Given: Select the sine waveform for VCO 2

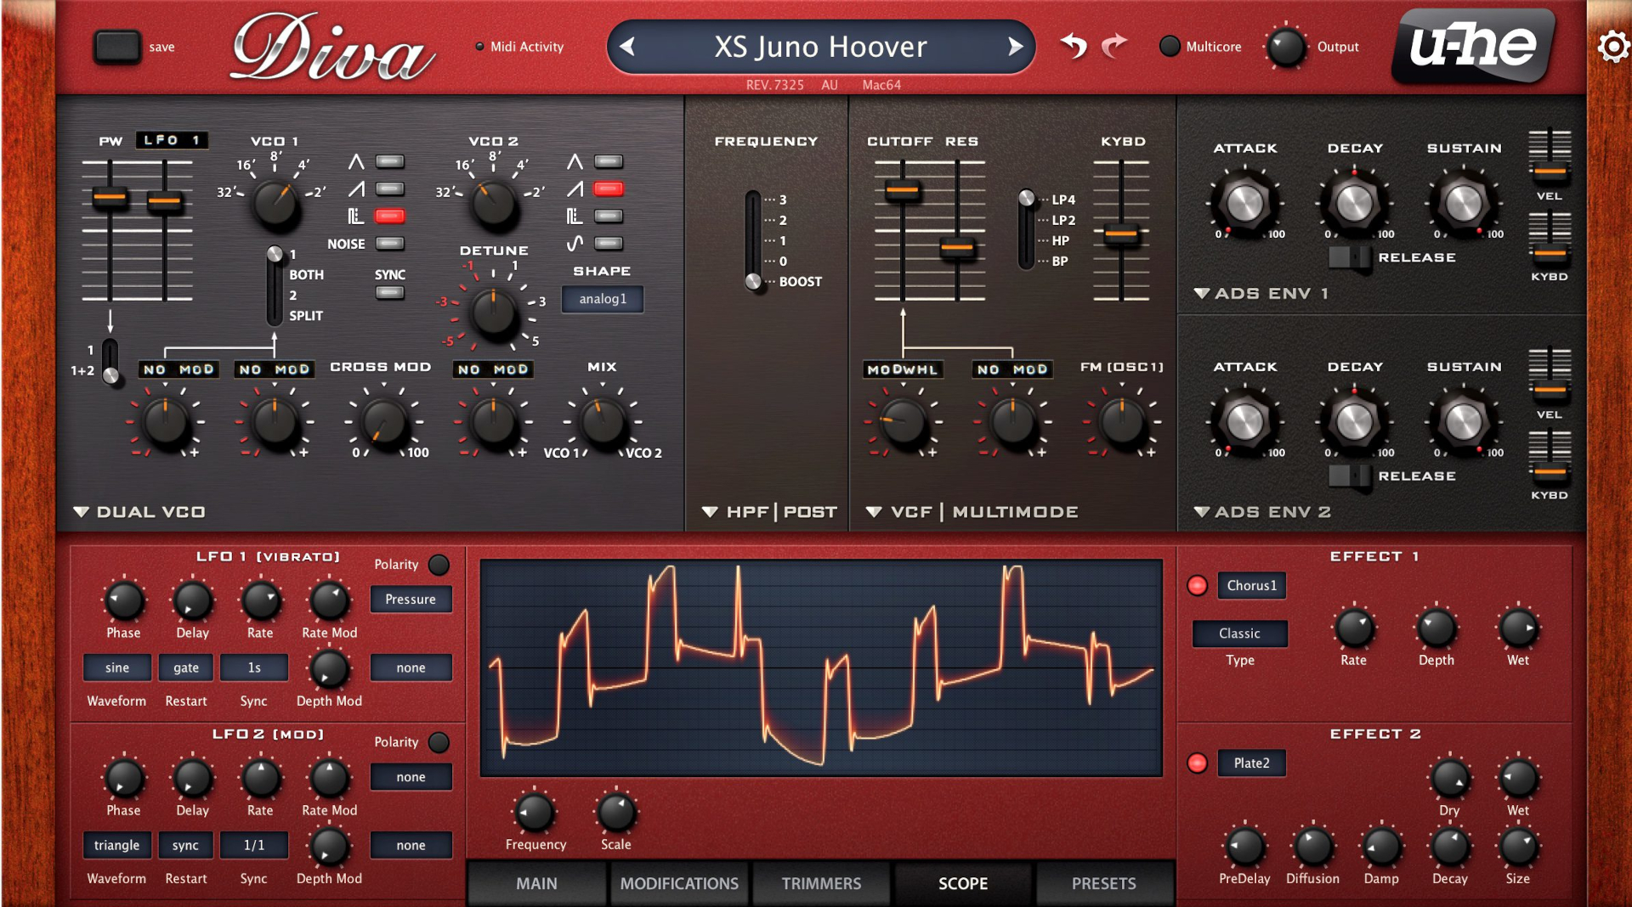Looking at the screenshot, I should coord(609,244).
